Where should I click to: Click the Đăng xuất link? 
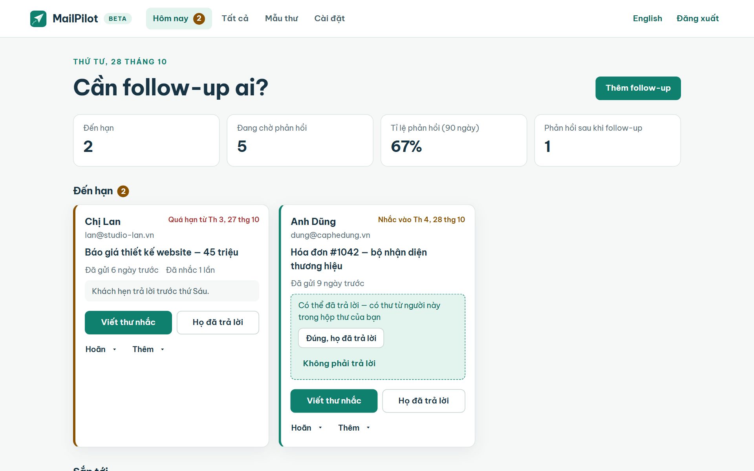[x=697, y=18]
